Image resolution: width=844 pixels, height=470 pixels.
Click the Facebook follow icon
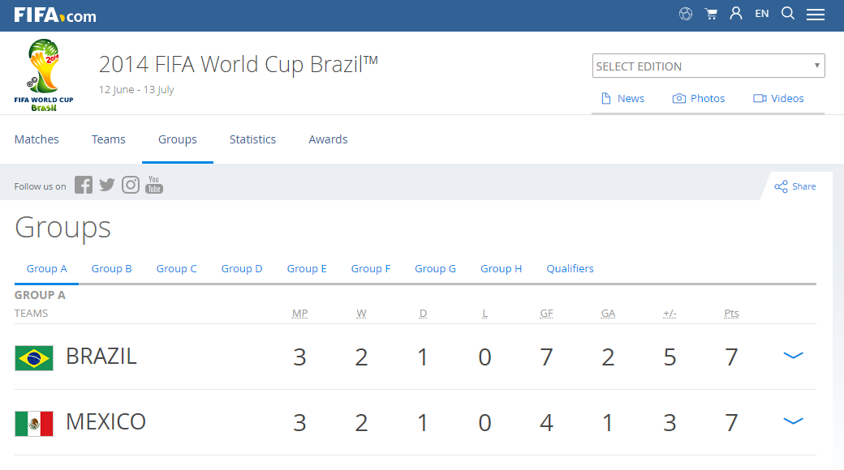[x=84, y=186]
